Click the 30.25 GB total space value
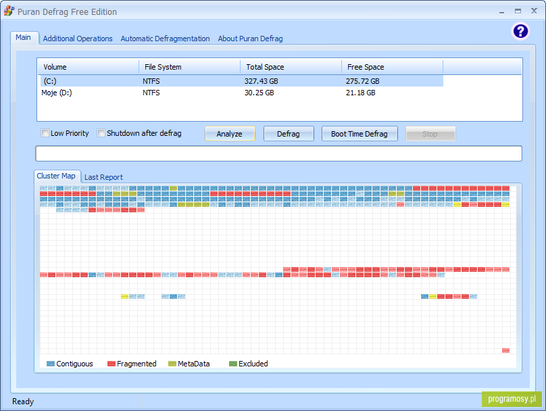 coord(259,93)
